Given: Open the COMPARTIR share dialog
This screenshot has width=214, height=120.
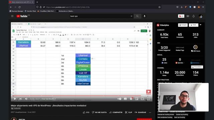Looking at the screenshot, I should click(116, 112).
